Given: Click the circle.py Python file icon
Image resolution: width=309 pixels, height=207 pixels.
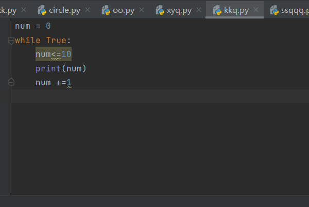Looking at the screenshot, I should 42,10.
